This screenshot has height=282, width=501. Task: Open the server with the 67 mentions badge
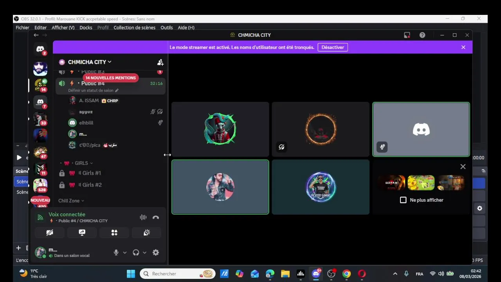coord(40,152)
